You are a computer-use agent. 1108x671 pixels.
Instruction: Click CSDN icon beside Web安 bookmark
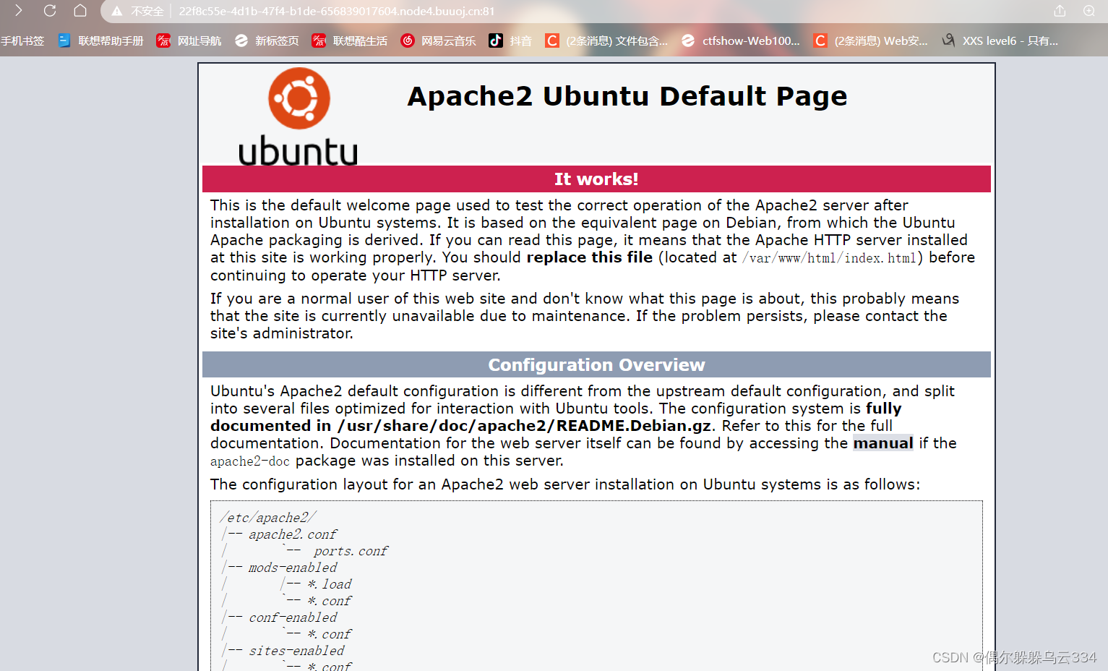click(820, 40)
